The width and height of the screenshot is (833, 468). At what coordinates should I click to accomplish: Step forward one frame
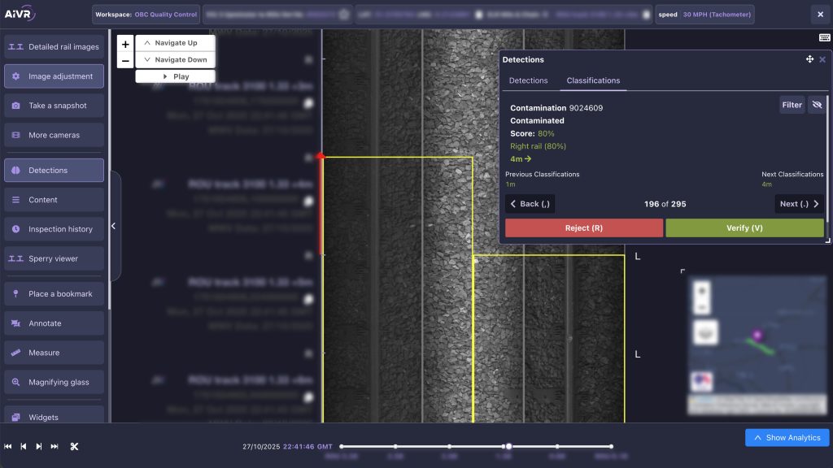39,447
